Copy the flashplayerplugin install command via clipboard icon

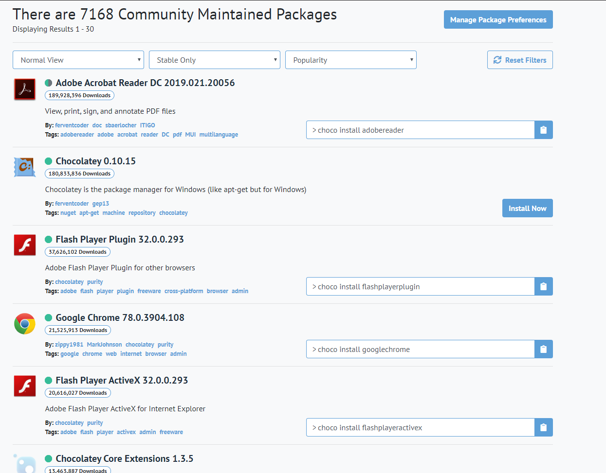tap(543, 286)
